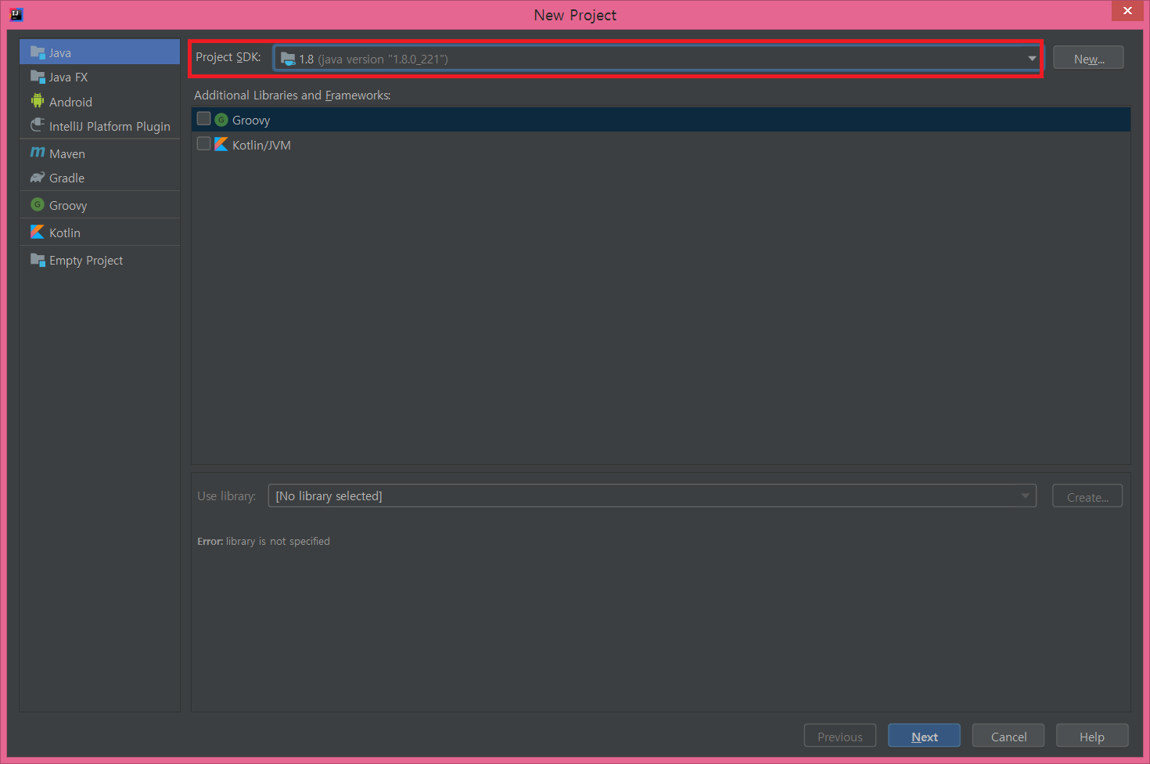Close the New Project window
The image size is (1150, 764).
pyautogui.click(x=1127, y=11)
